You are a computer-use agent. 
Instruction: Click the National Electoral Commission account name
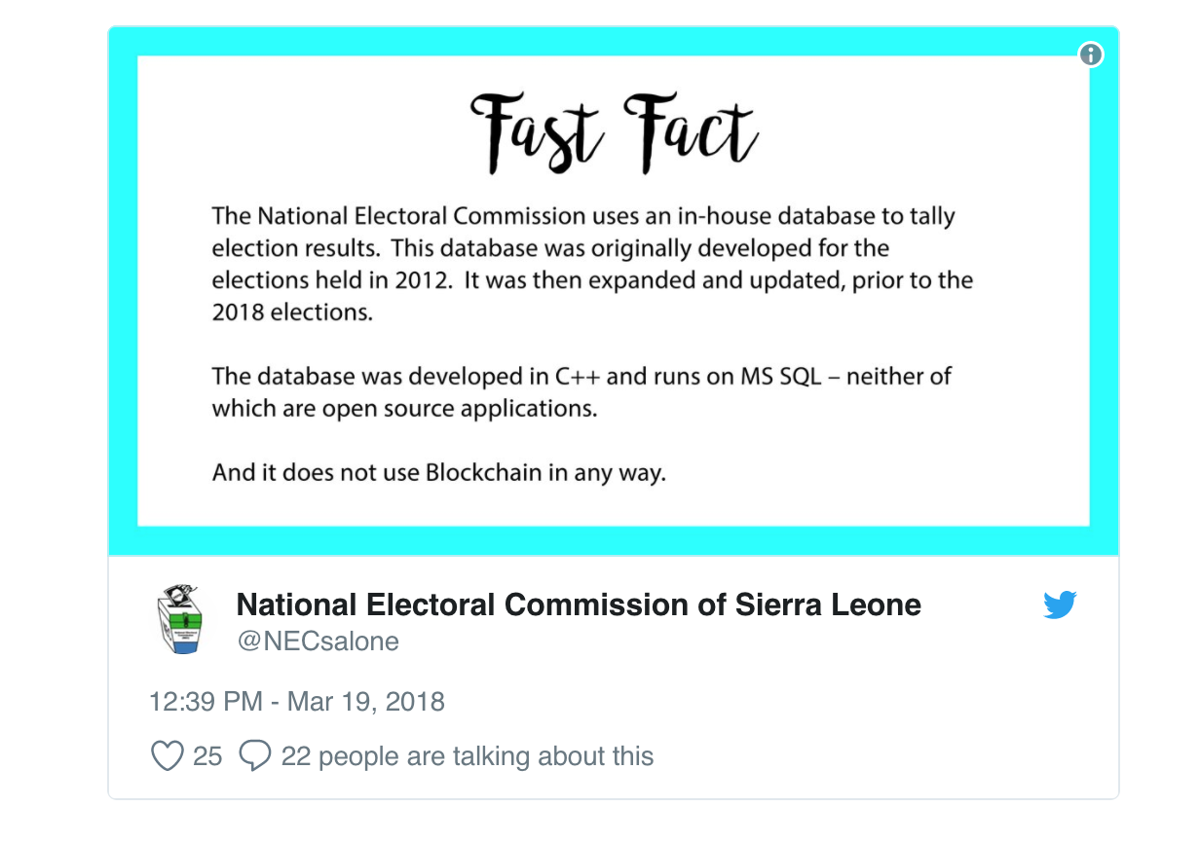[x=579, y=605]
